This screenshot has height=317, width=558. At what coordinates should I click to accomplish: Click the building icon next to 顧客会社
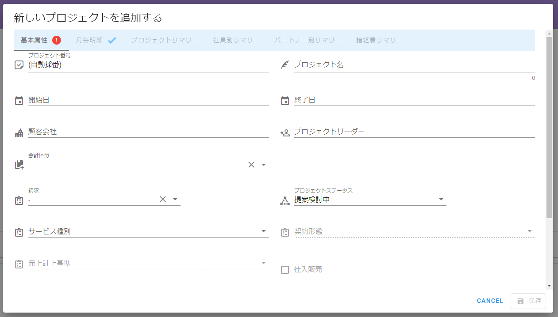[x=19, y=133]
